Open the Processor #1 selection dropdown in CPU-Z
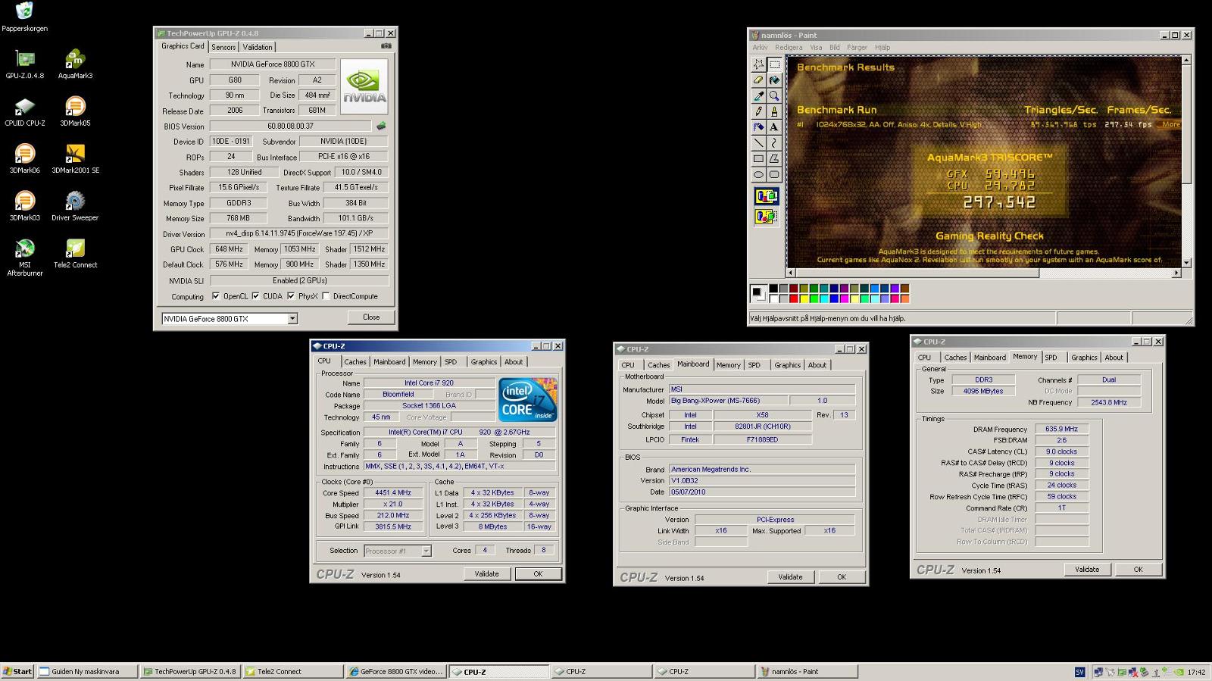Screen dimensions: 1212x681 [426, 551]
